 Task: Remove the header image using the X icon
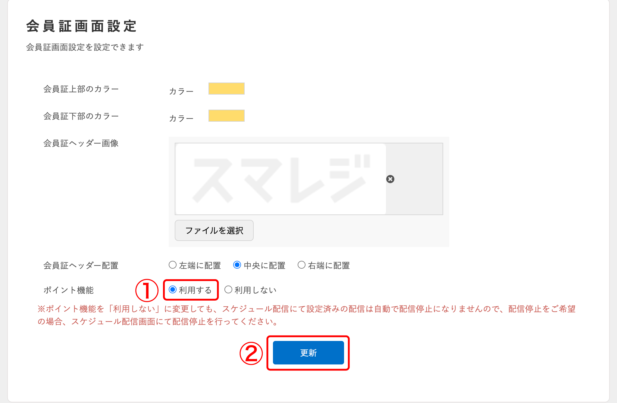point(390,180)
